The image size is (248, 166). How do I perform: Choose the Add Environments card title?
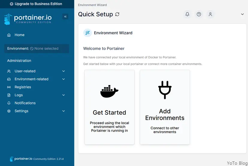(165, 115)
